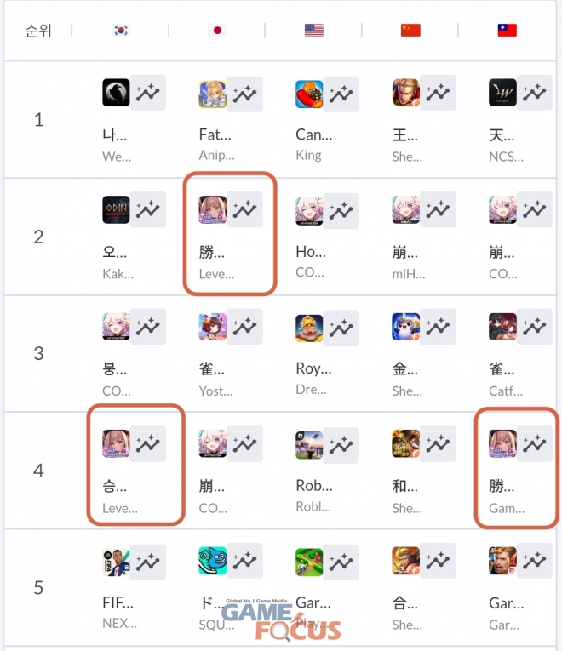Click the South Korea flag column header
This screenshot has height=651, width=562.
click(121, 31)
